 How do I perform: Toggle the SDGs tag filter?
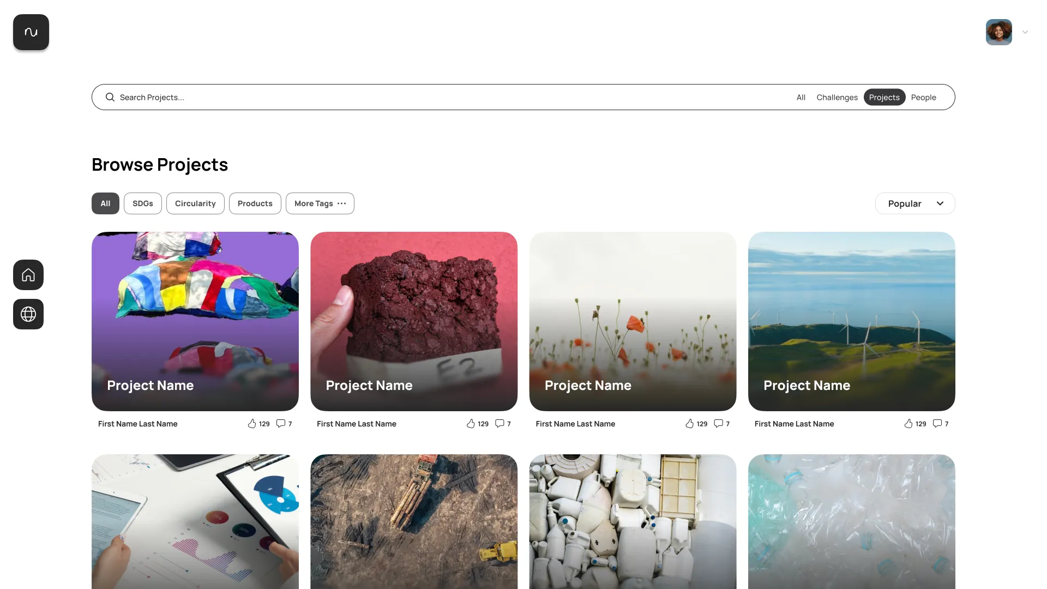click(x=143, y=203)
